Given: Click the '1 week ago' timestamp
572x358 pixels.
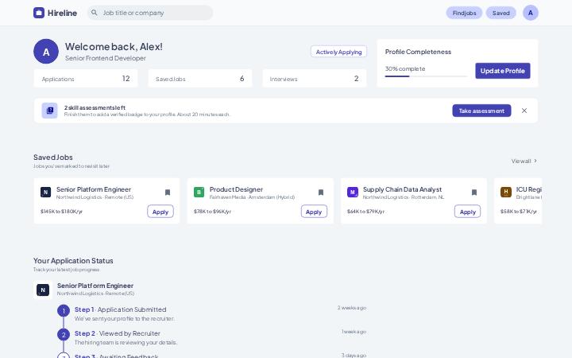Looking at the screenshot, I should point(354,332).
